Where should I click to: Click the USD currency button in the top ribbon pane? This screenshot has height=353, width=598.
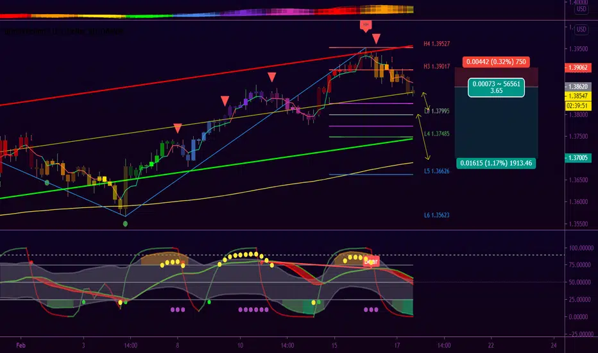[581, 9]
